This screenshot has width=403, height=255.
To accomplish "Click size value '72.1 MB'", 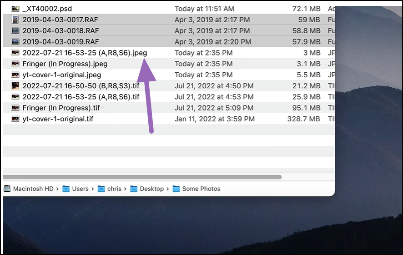I will (307, 9).
